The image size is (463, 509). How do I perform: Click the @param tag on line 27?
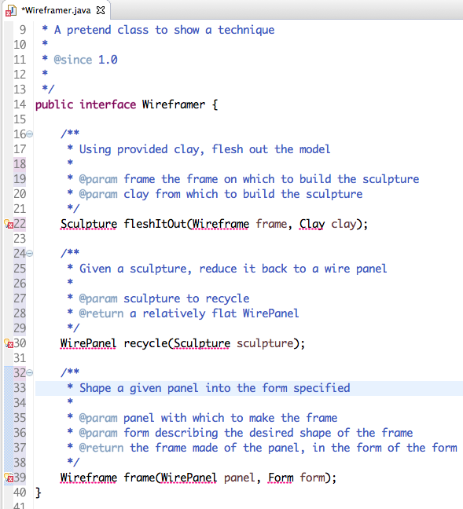point(98,298)
